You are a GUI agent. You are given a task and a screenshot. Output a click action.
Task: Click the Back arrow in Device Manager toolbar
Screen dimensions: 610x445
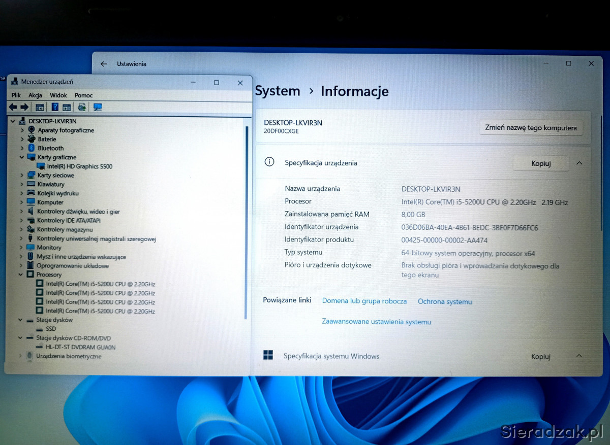coord(13,107)
